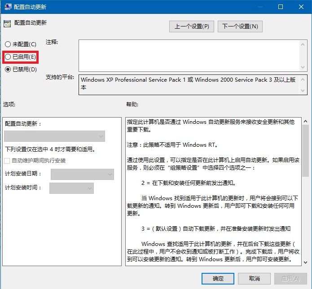
Task: Click the 帮助 label
Action: 132,104
